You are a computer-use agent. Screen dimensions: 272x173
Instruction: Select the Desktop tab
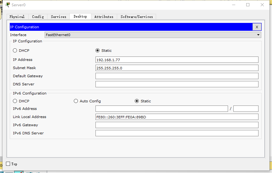coord(80,16)
